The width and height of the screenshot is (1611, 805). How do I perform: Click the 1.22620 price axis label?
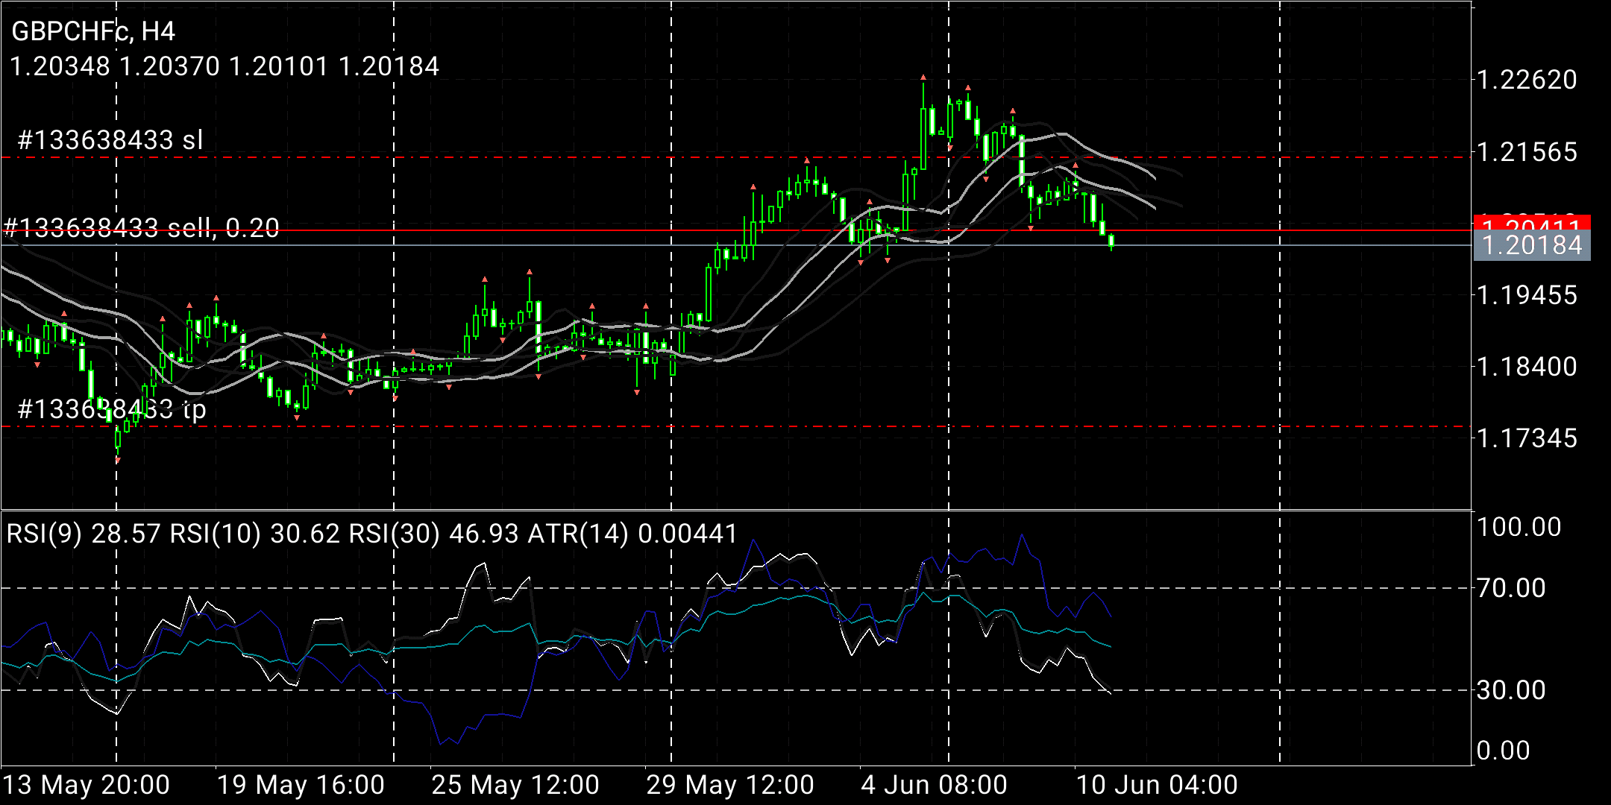[1527, 80]
